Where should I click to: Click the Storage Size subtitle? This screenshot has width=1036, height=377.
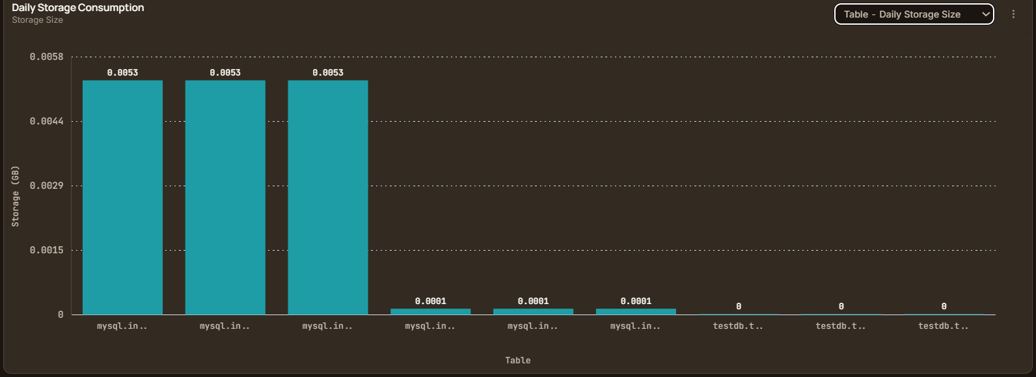(x=37, y=20)
